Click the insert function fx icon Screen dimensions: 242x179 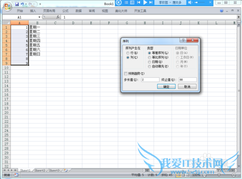click(58, 17)
